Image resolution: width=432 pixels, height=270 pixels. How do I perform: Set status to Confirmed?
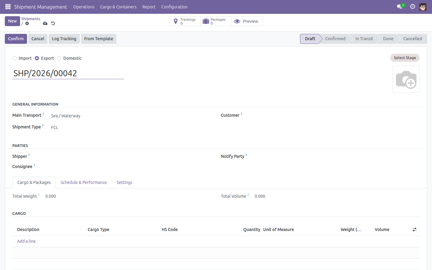[335, 39]
